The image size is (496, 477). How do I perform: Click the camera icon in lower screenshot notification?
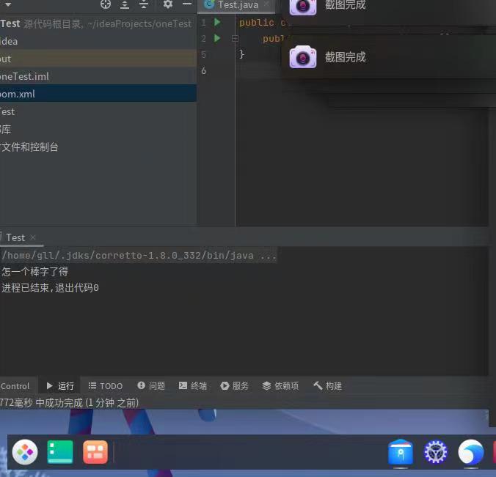303,57
